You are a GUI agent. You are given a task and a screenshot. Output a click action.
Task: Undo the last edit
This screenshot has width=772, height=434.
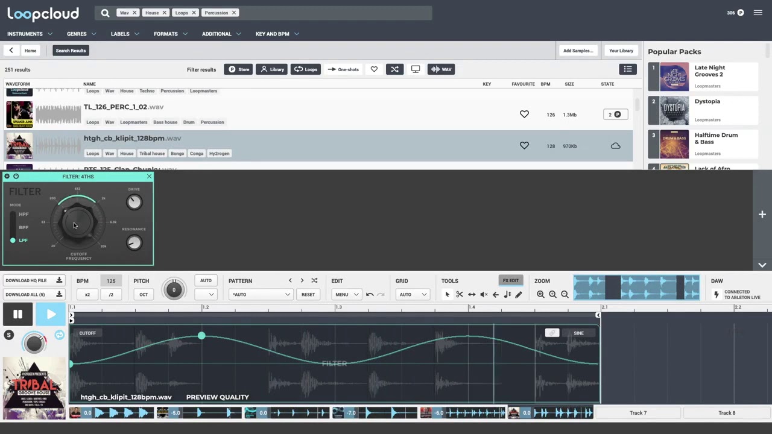370,295
